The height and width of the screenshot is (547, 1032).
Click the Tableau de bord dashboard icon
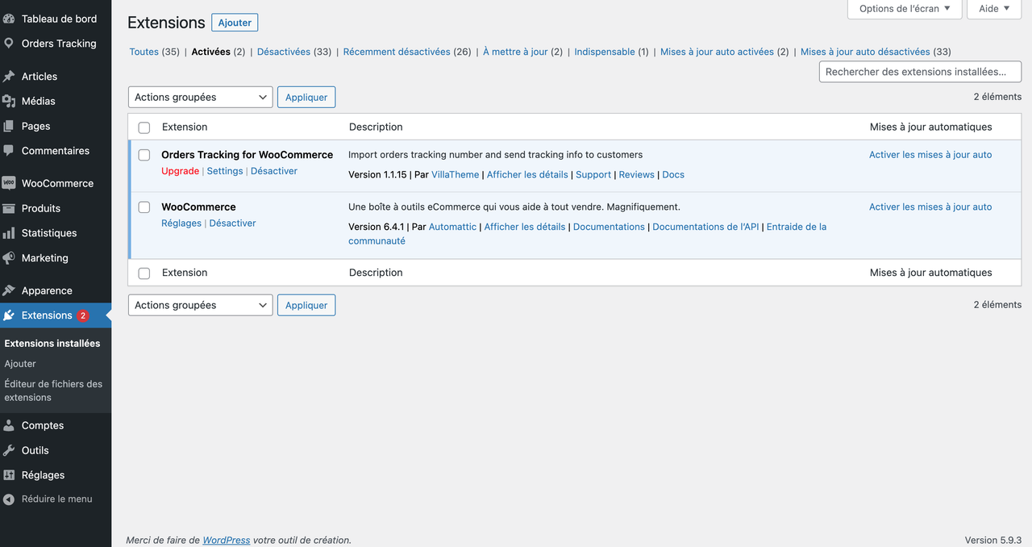point(9,19)
